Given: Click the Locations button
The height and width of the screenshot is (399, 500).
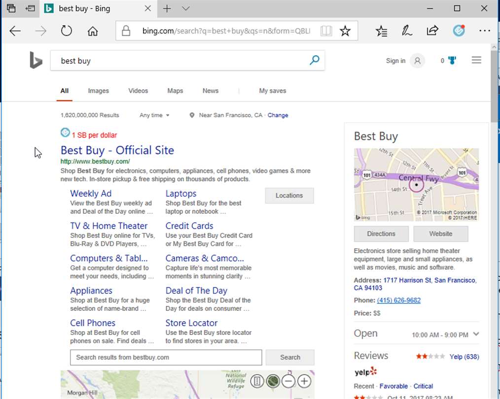Looking at the screenshot, I should pyautogui.click(x=289, y=196).
